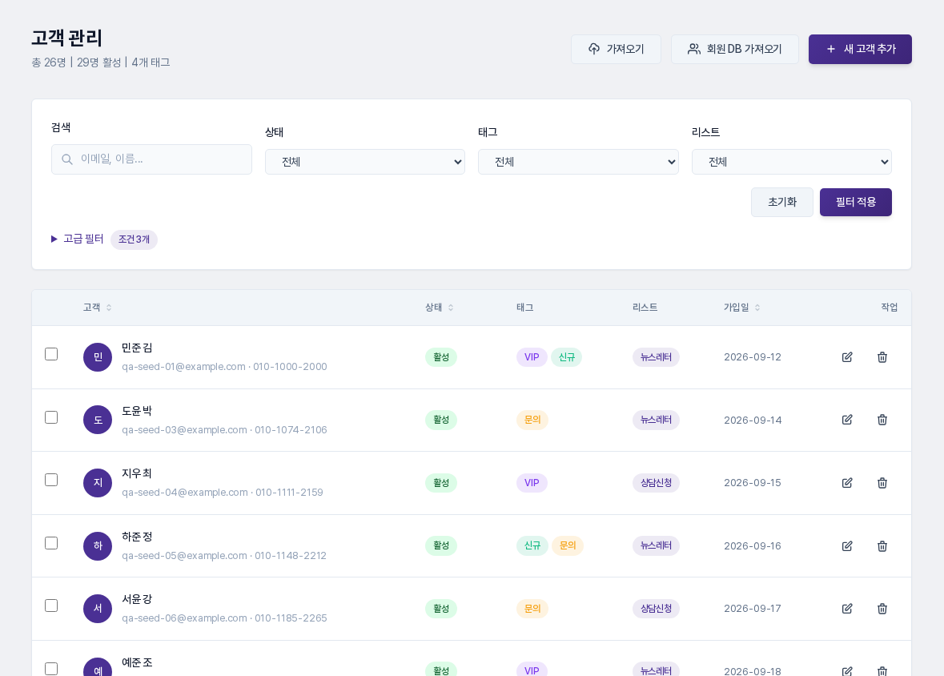Open the 상태 filter dropdown

pos(365,162)
